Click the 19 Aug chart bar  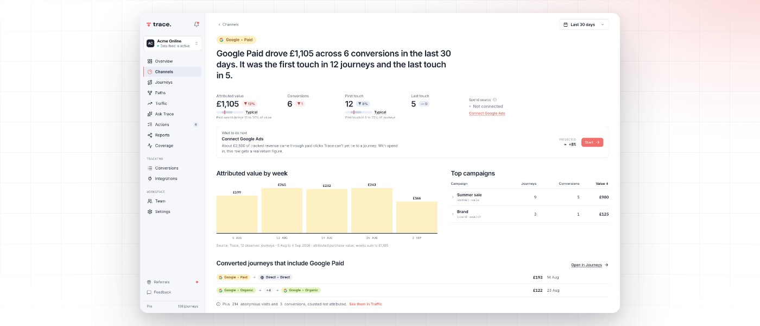coord(327,211)
